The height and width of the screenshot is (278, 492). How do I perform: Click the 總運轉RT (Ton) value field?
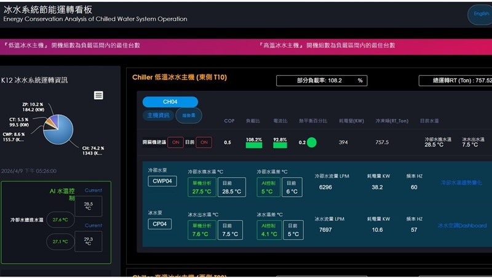(455, 81)
